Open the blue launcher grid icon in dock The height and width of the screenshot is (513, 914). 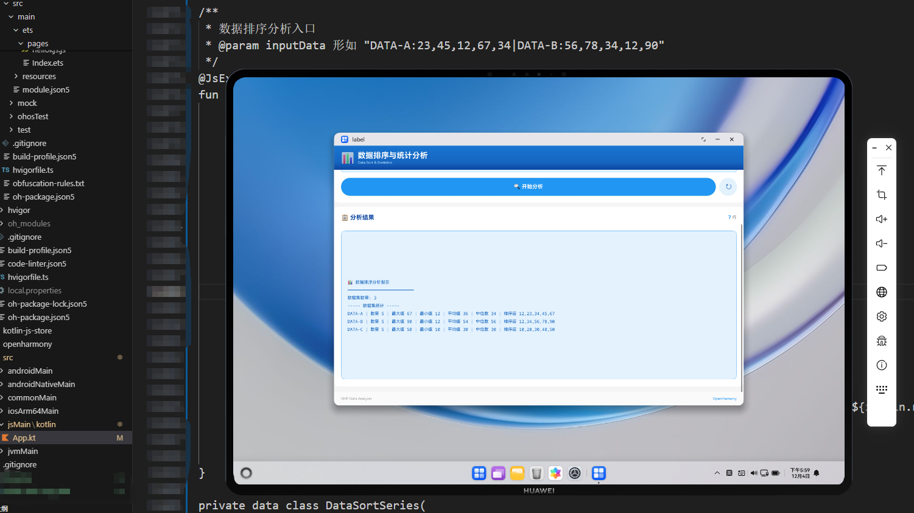coord(479,473)
